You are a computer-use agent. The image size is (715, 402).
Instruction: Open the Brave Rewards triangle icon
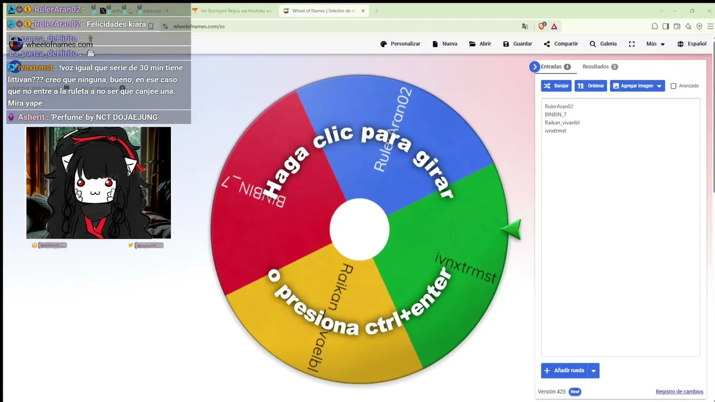[x=554, y=26]
